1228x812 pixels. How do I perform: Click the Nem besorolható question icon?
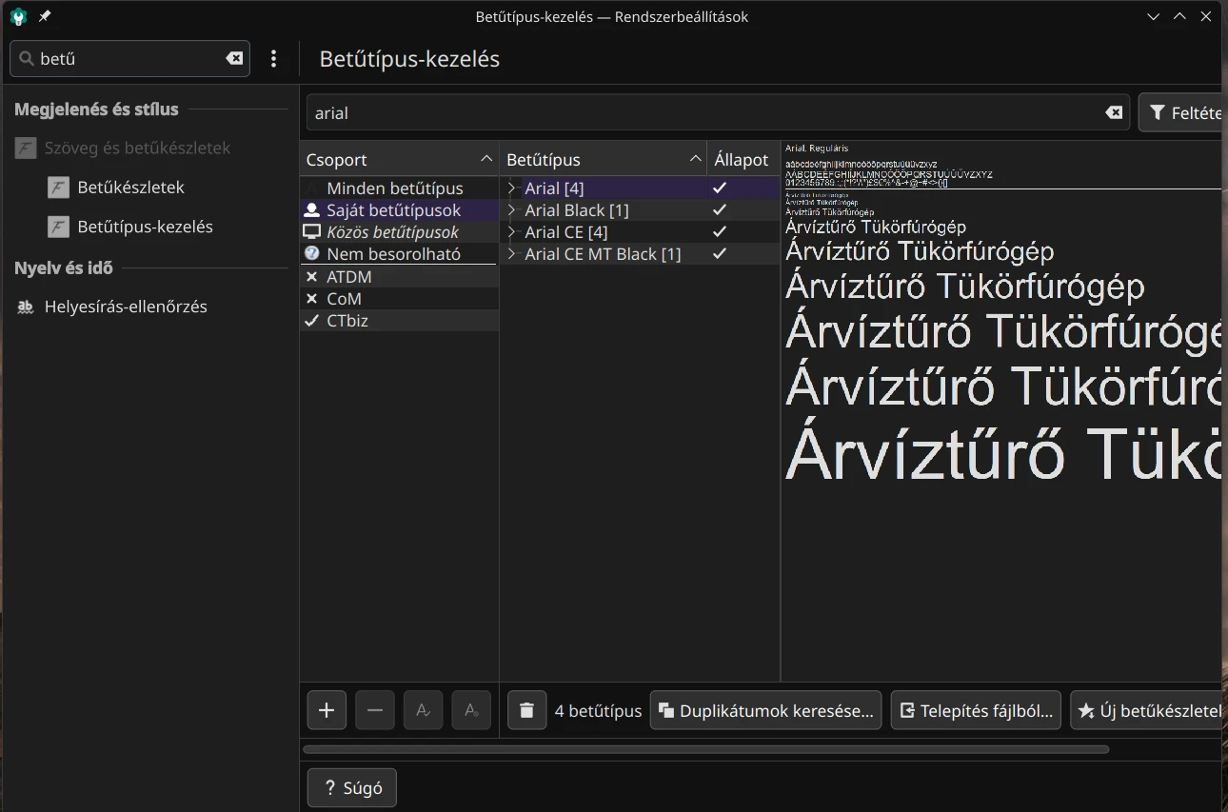click(x=311, y=253)
